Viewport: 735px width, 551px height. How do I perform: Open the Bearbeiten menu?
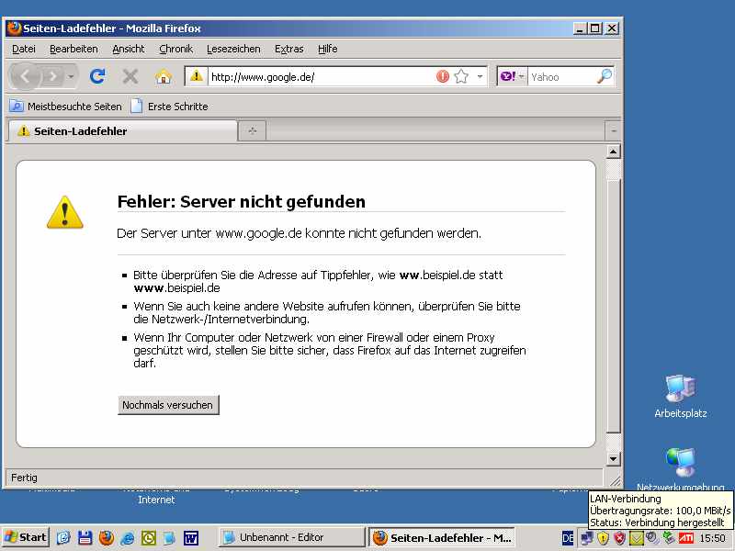[x=73, y=49]
